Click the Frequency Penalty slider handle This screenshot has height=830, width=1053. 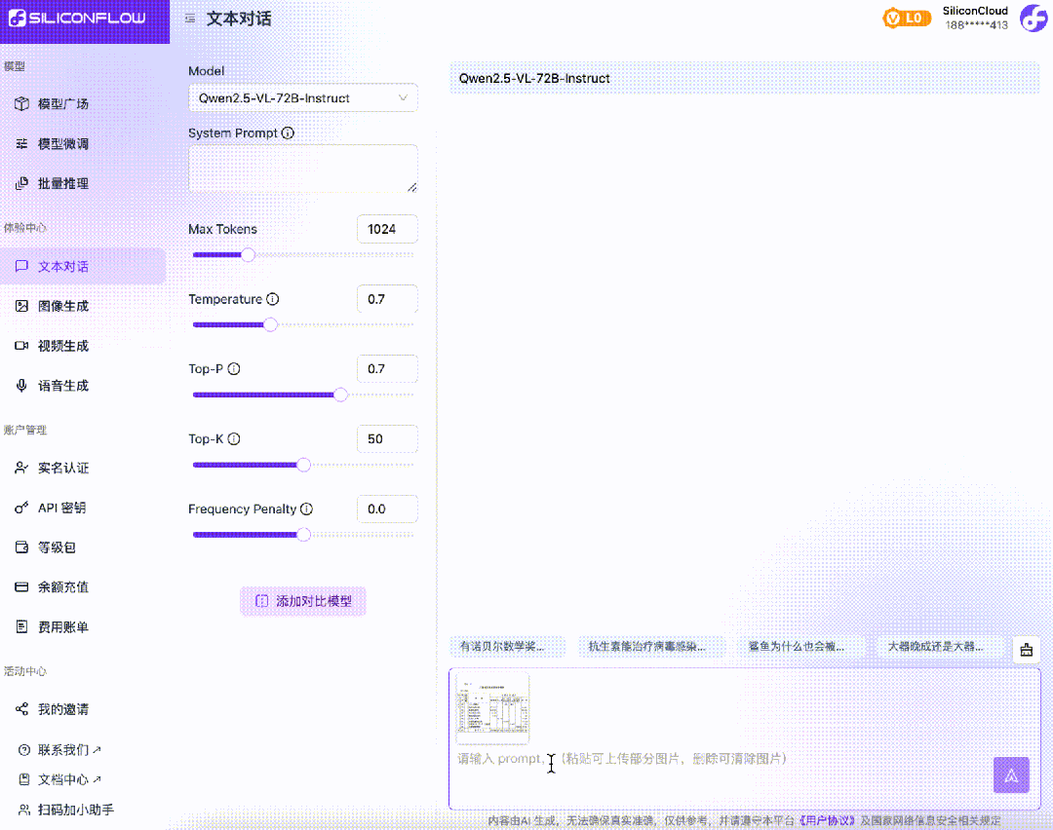tap(303, 535)
